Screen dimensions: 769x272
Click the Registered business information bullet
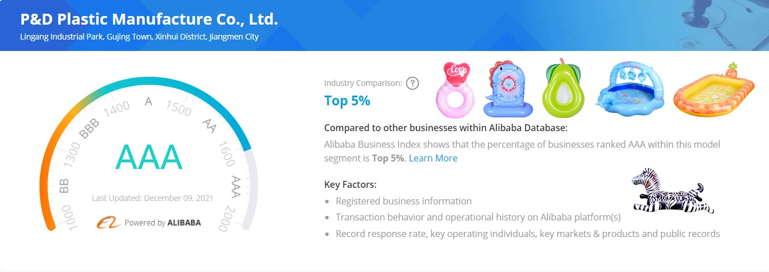click(404, 201)
